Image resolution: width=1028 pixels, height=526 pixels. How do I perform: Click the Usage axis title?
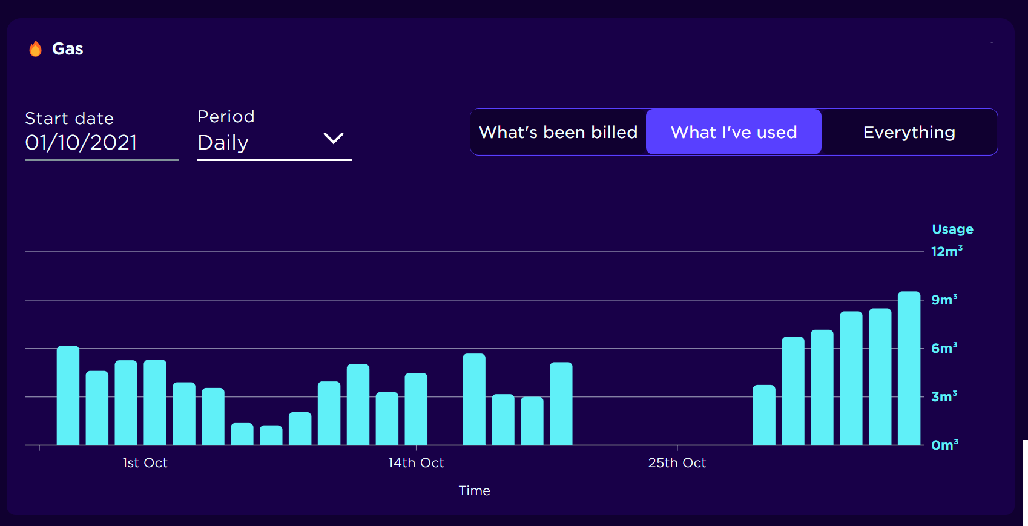[x=952, y=229]
